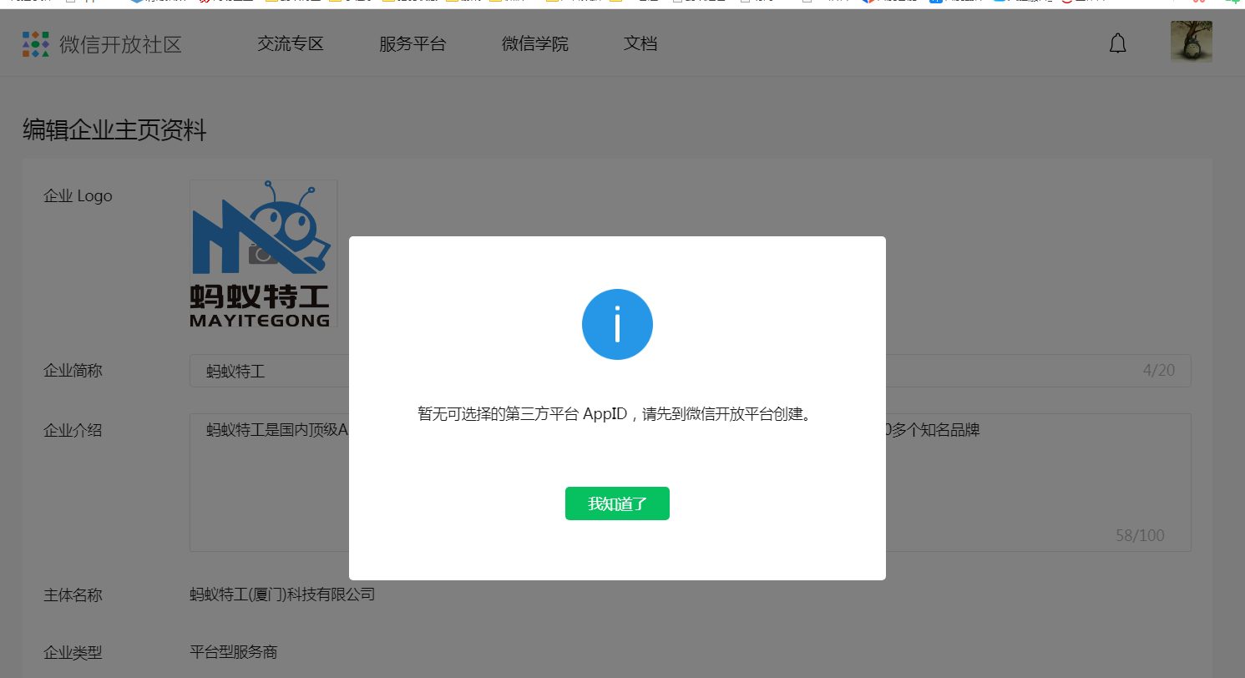
Task: Click the 4/20 character counter
Action: [x=1158, y=371]
